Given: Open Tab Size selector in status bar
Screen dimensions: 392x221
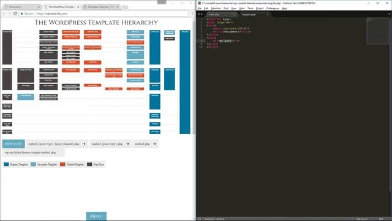Looking at the screenshot, I should point(362,219).
